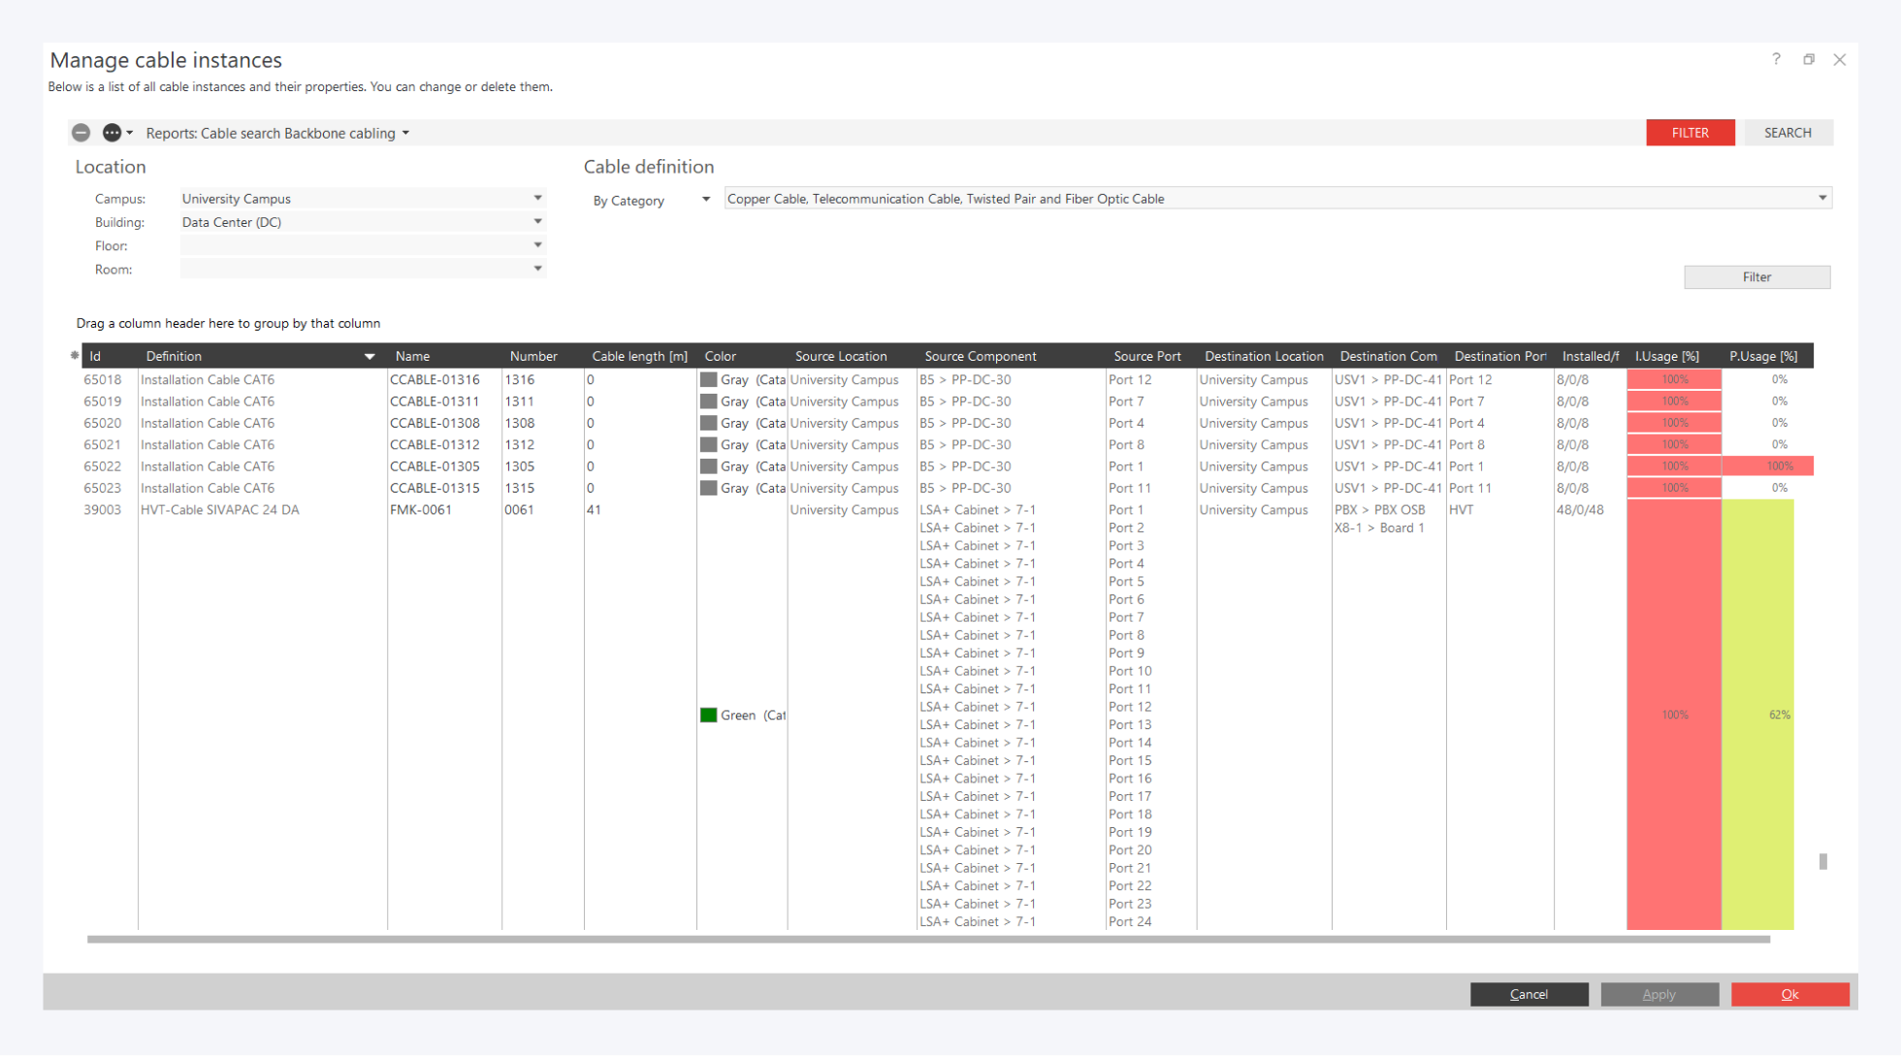Click the asterisk grid selector icon
The height and width of the screenshot is (1056, 1901).
click(x=75, y=356)
